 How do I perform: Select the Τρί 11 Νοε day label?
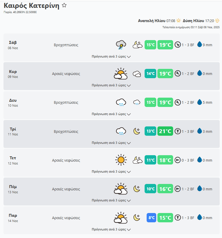[13, 131]
